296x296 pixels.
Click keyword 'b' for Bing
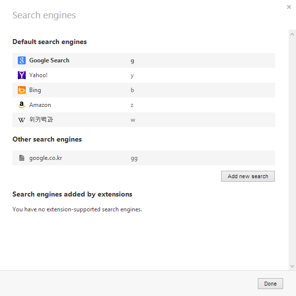(x=132, y=90)
